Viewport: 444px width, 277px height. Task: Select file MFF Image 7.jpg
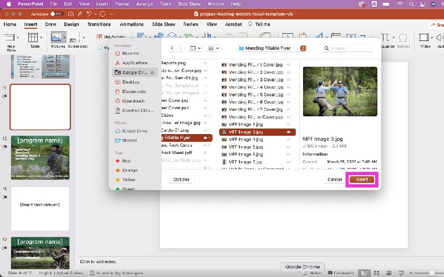pyautogui.click(x=257, y=162)
